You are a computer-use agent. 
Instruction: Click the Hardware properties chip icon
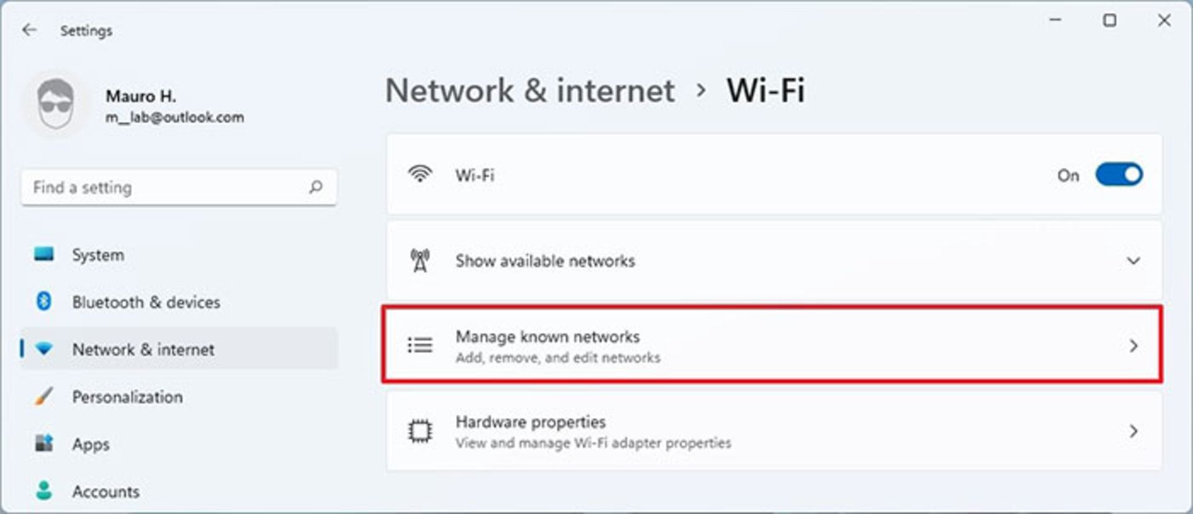point(420,430)
